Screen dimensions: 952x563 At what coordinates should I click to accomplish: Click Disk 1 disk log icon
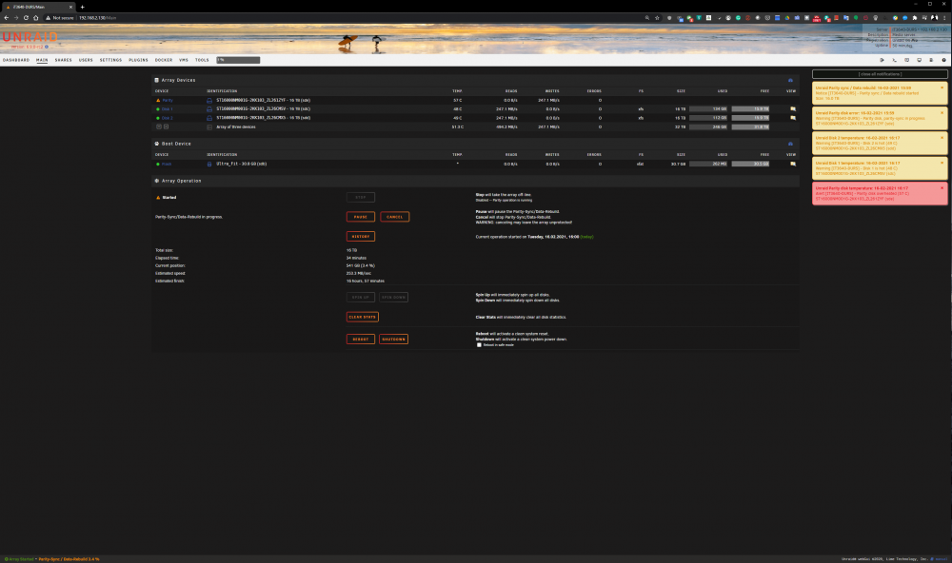[x=209, y=109]
